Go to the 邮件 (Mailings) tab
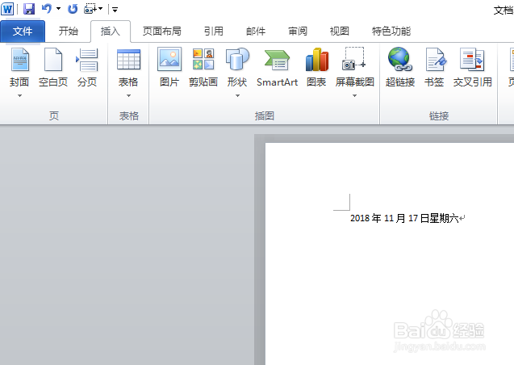Screen dimensions: 514x365 [x=256, y=31]
